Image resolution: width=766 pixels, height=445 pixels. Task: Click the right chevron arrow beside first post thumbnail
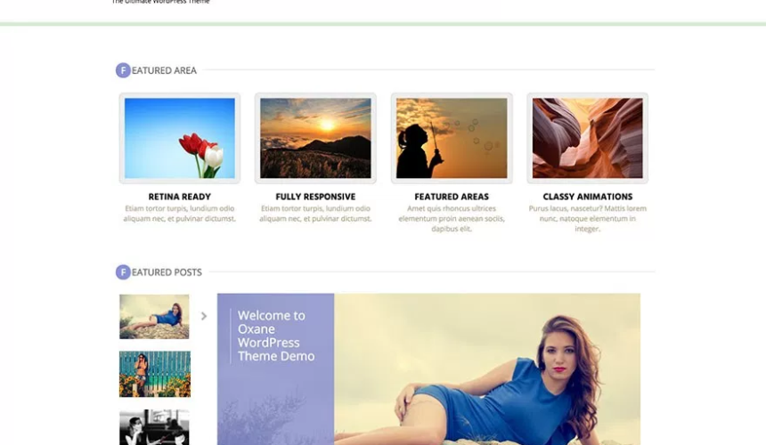[204, 316]
